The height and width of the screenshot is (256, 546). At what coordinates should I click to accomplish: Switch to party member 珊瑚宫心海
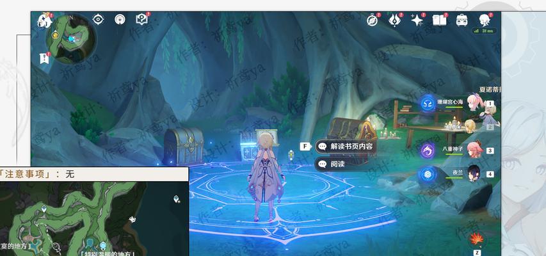(450, 102)
